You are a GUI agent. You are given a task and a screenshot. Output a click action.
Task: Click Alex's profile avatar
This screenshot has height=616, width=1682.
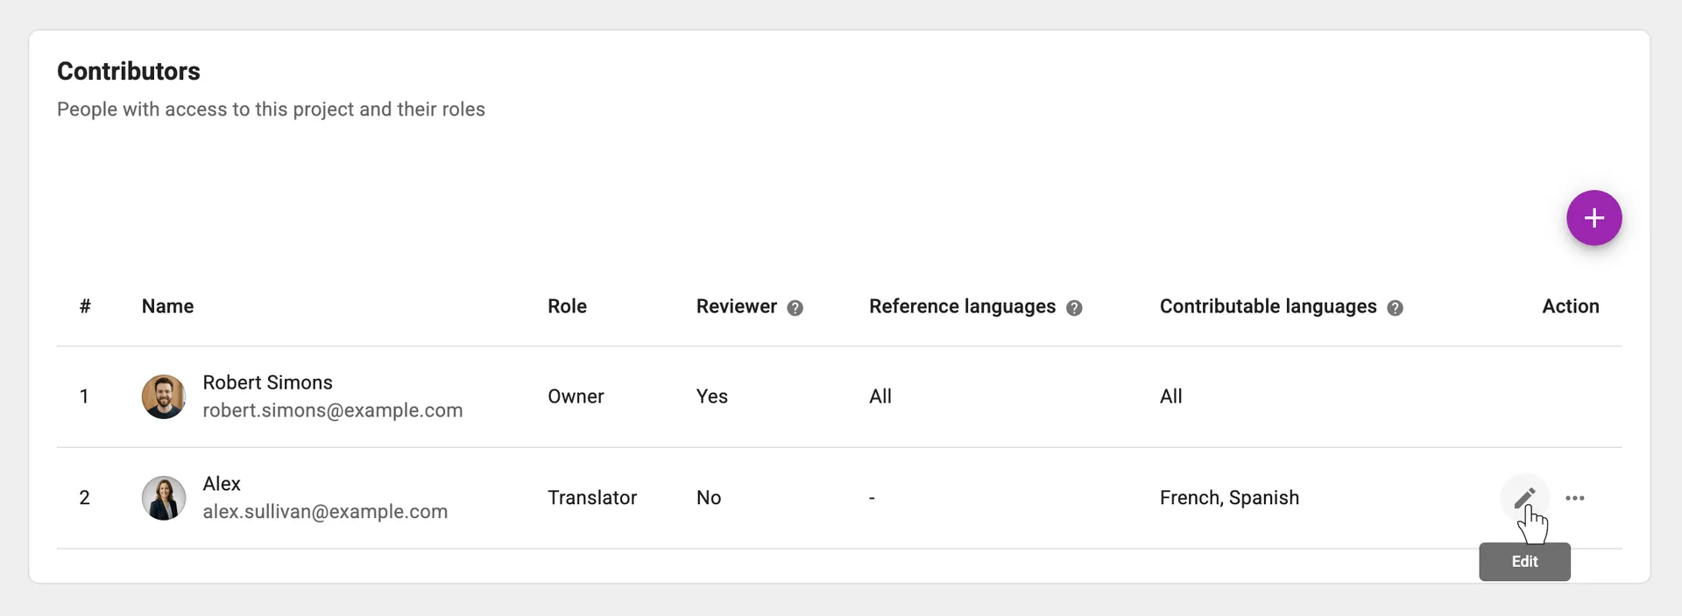point(164,498)
